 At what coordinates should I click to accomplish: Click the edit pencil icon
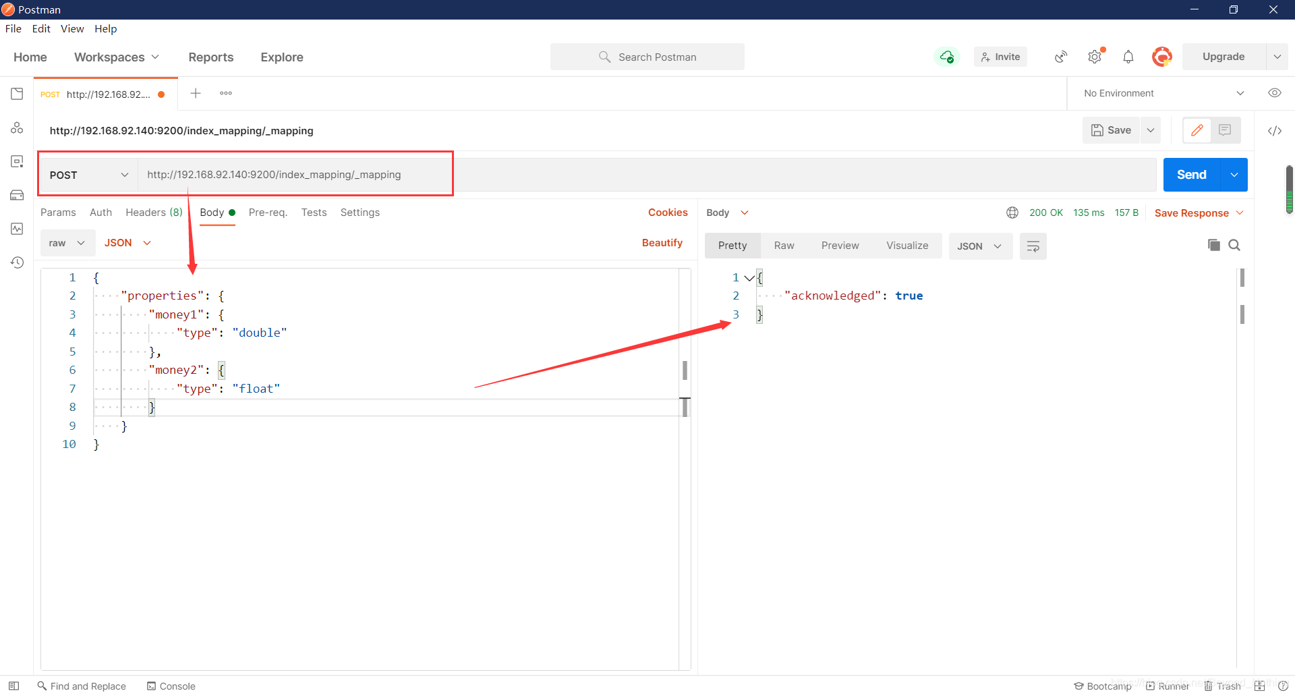[x=1197, y=130]
